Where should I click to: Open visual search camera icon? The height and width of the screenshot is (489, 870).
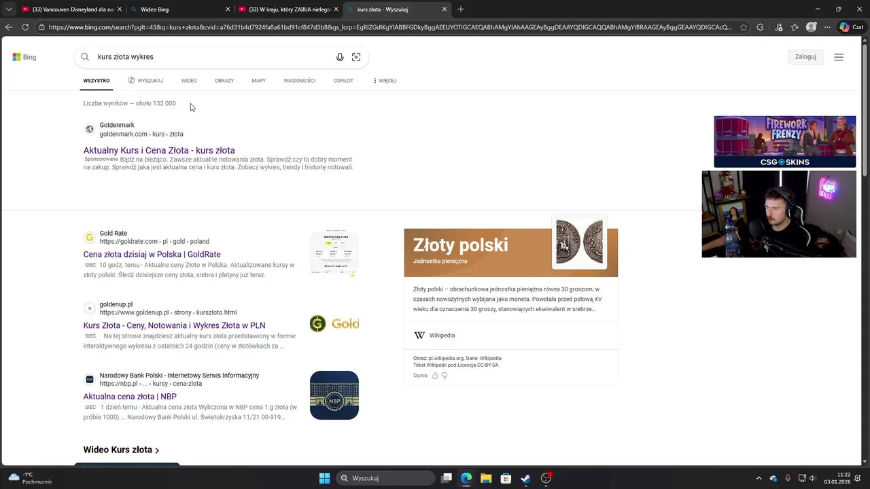point(356,57)
